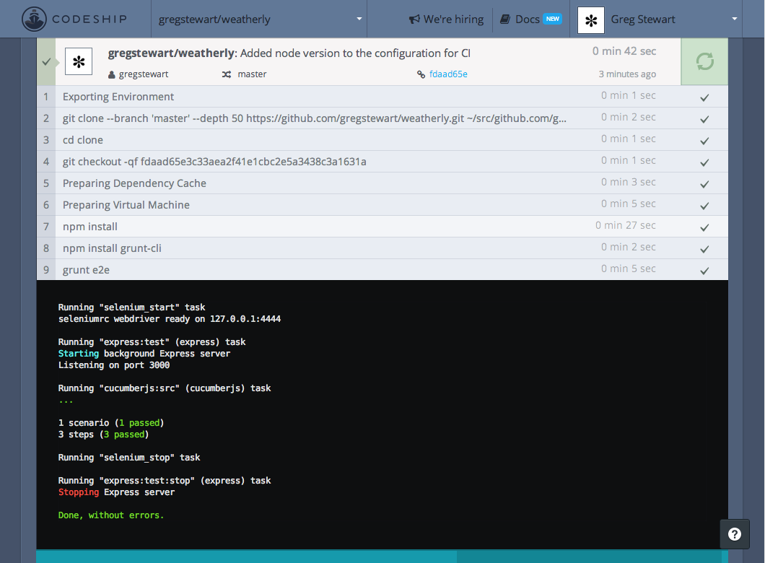Viewport: 765px width, 563px height.
Task: Open the We're hiring menu item
Action: click(x=453, y=19)
